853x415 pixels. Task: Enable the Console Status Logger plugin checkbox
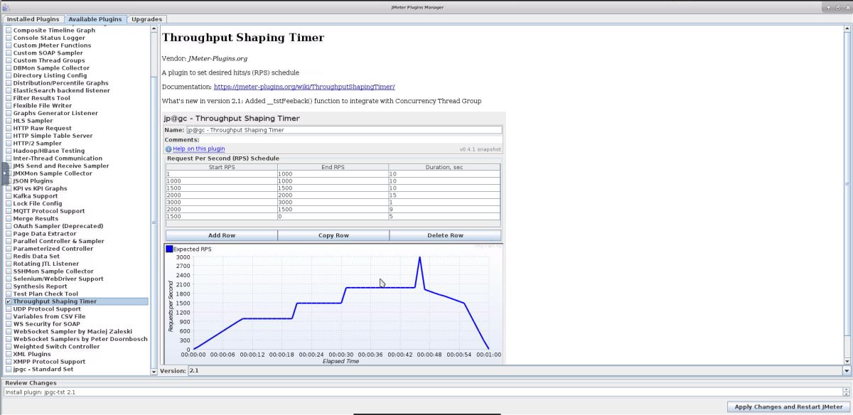(x=9, y=38)
